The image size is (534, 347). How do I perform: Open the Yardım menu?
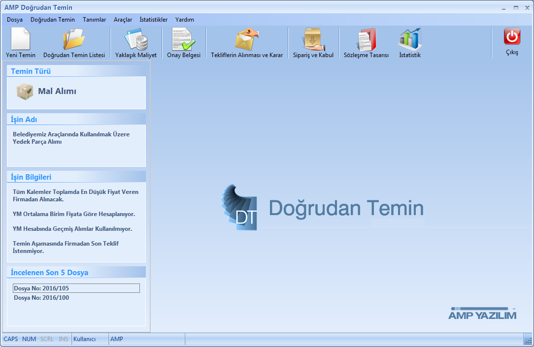pos(185,20)
